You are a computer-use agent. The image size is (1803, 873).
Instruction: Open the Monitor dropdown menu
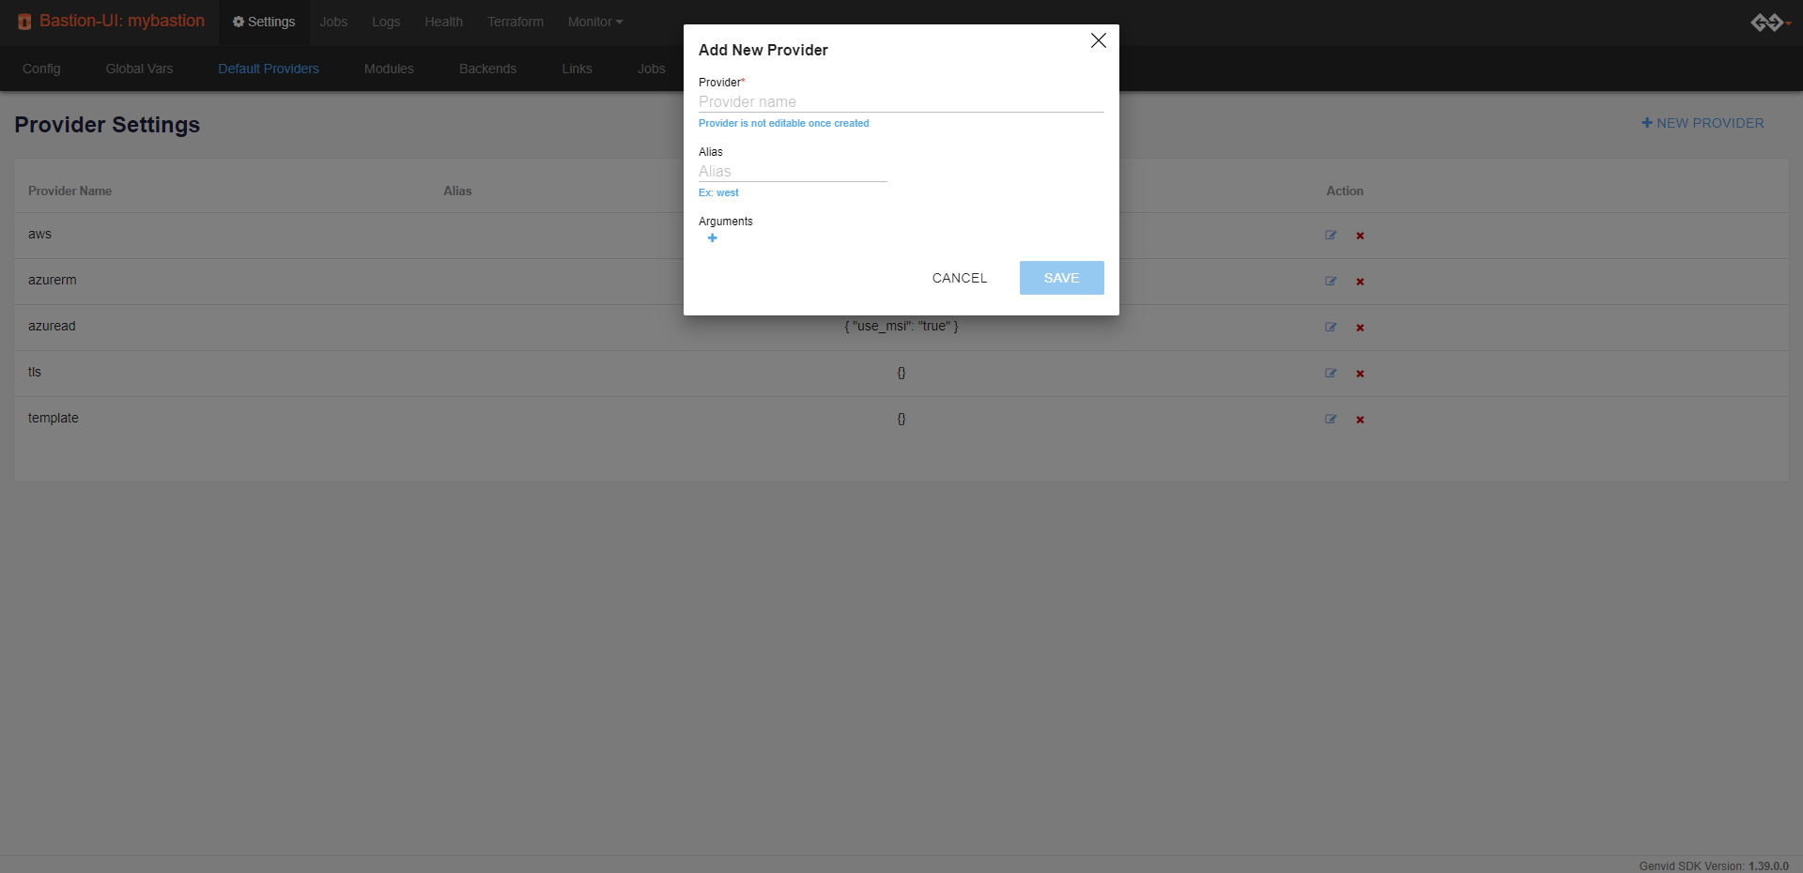tap(595, 22)
